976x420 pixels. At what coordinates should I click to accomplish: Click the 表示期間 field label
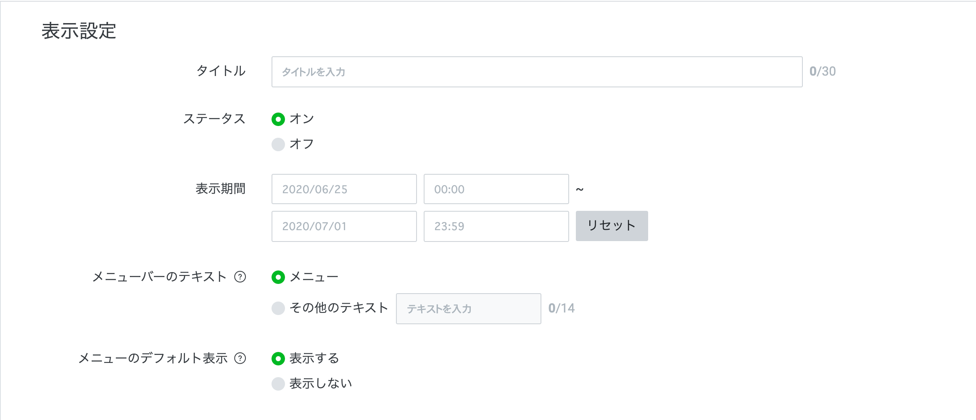(x=221, y=189)
